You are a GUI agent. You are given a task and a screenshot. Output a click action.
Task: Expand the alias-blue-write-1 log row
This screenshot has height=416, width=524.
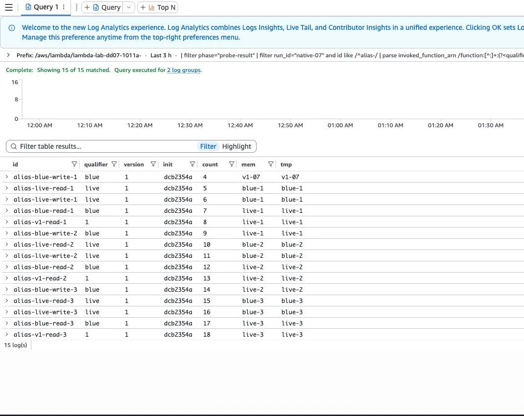7,177
